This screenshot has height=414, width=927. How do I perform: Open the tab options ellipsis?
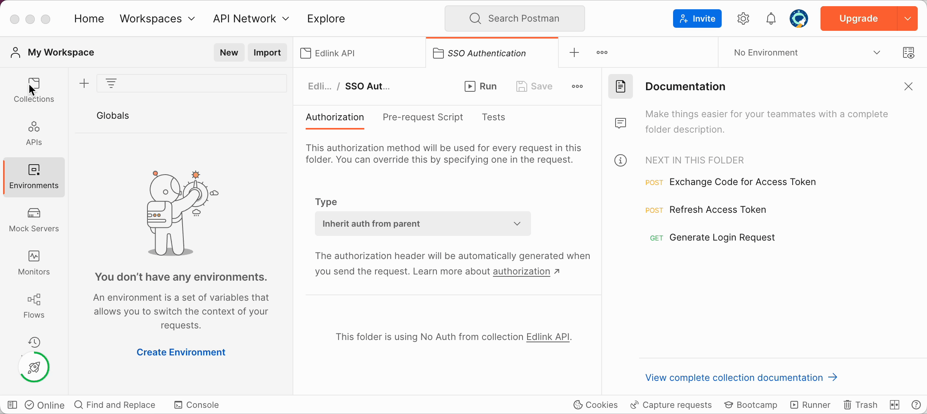(602, 52)
